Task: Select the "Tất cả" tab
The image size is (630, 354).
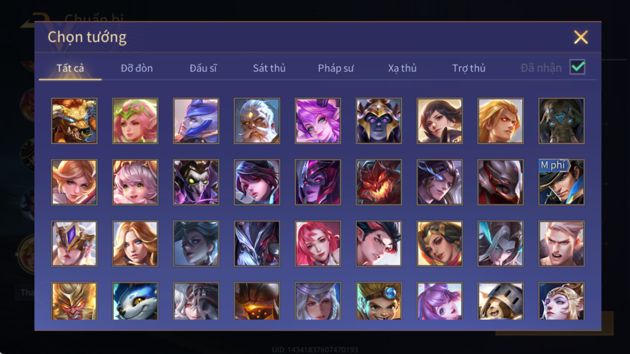Action: click(70, 68)
